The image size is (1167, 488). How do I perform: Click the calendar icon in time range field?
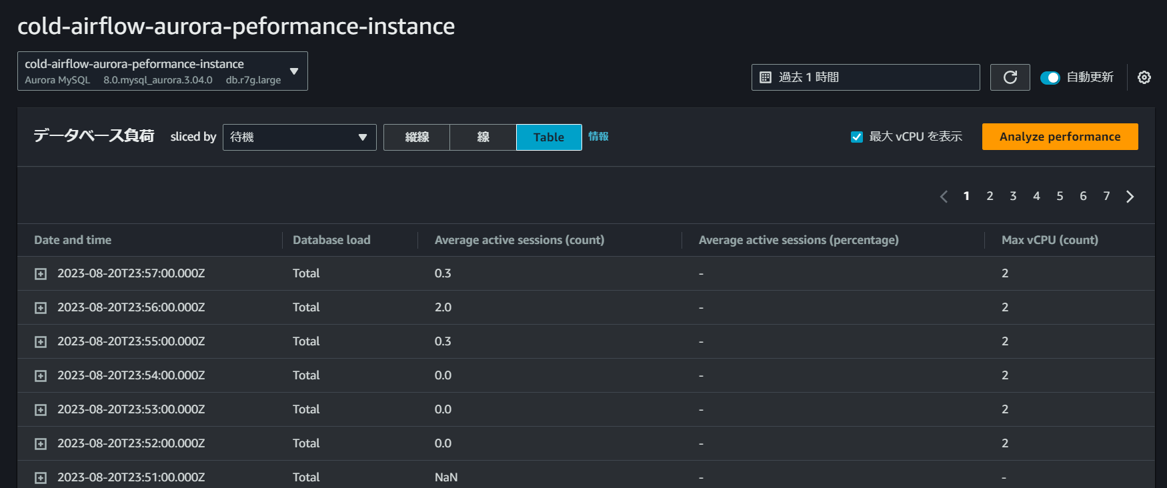tap(766, 77)
